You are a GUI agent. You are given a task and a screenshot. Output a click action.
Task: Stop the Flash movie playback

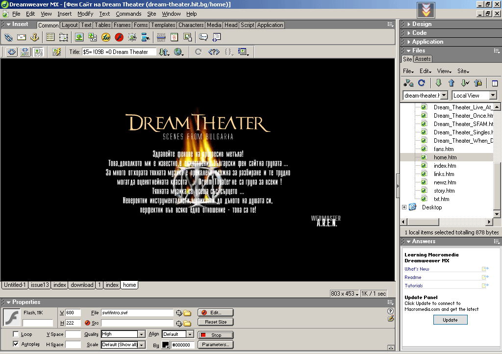216,335
